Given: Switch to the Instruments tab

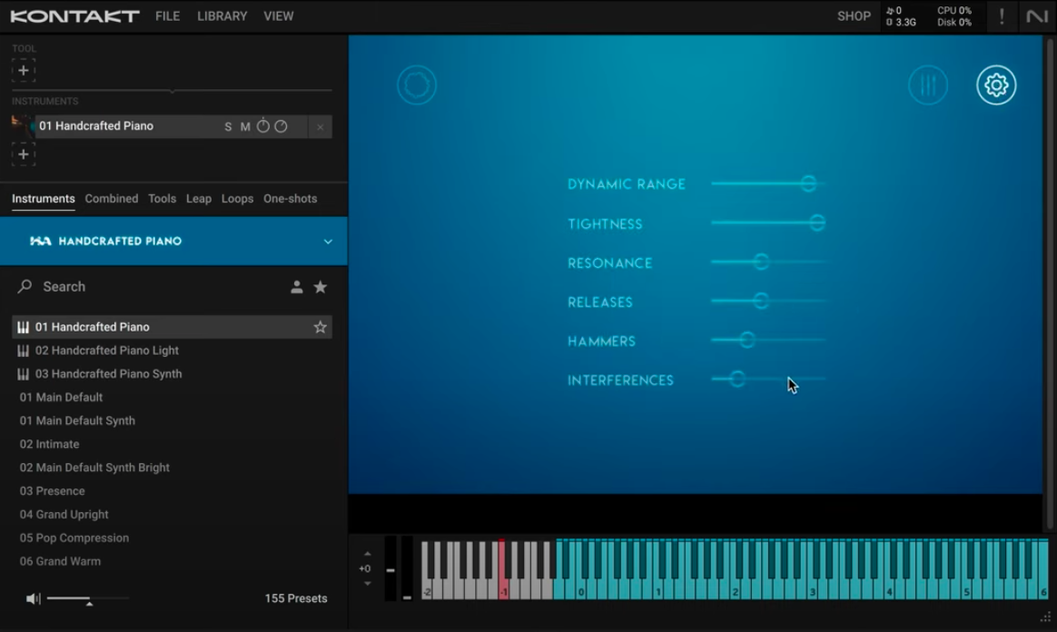Looking at the screenshot, I should click(44, 199).
